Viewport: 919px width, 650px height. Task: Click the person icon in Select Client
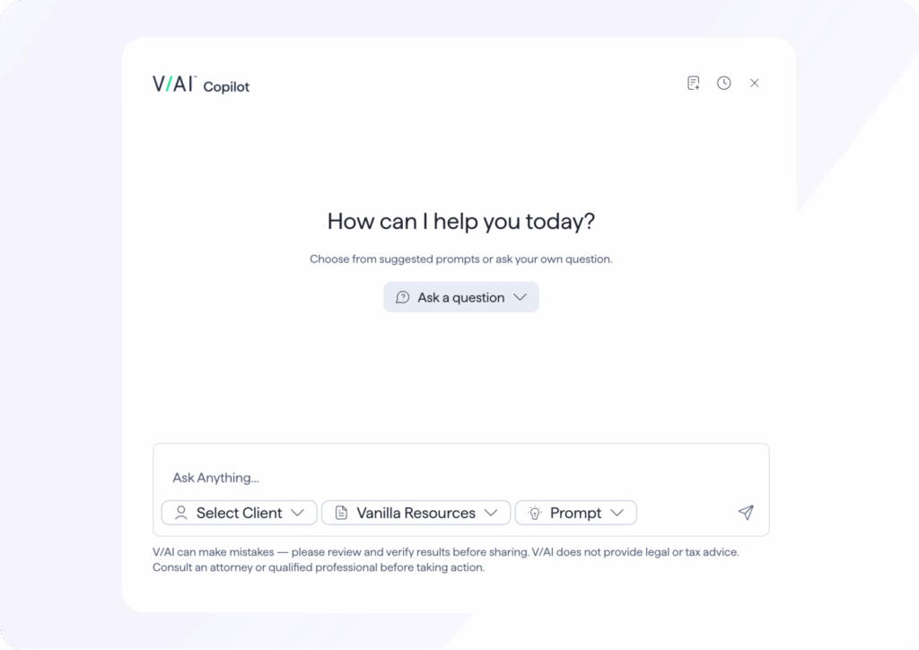point(181,513)
